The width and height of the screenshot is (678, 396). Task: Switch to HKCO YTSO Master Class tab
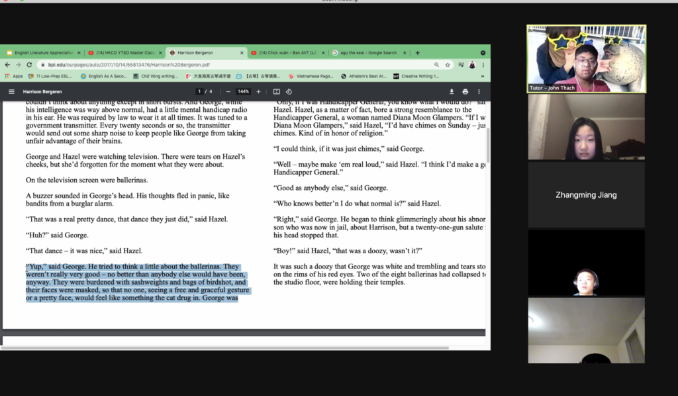tap(125, 53)
